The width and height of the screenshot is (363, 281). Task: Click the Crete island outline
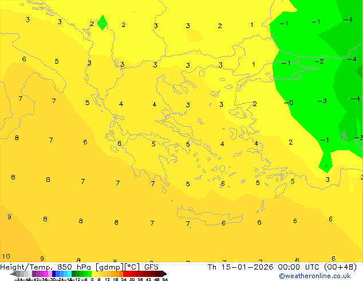[x=210, y=216]
